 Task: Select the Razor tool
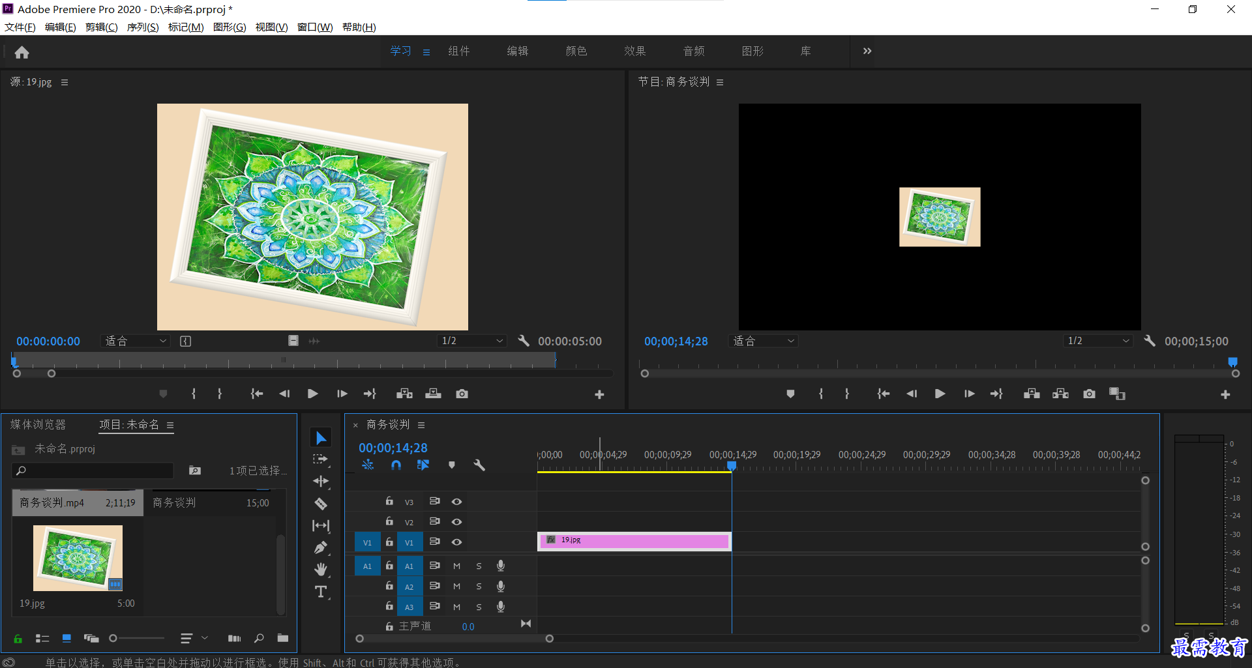pos(321,504)
